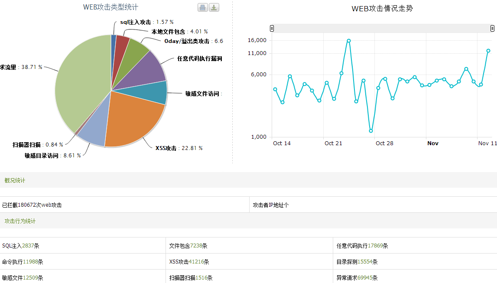Image resolution: width=497 pixels, height=283 pixels.
Task: Click the last data point near Nov 11
Action: (488, 51)
